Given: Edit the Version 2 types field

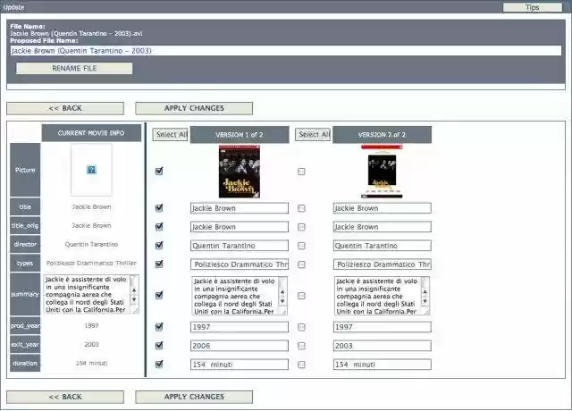Looking at the screenshot, I should [382, 264].
